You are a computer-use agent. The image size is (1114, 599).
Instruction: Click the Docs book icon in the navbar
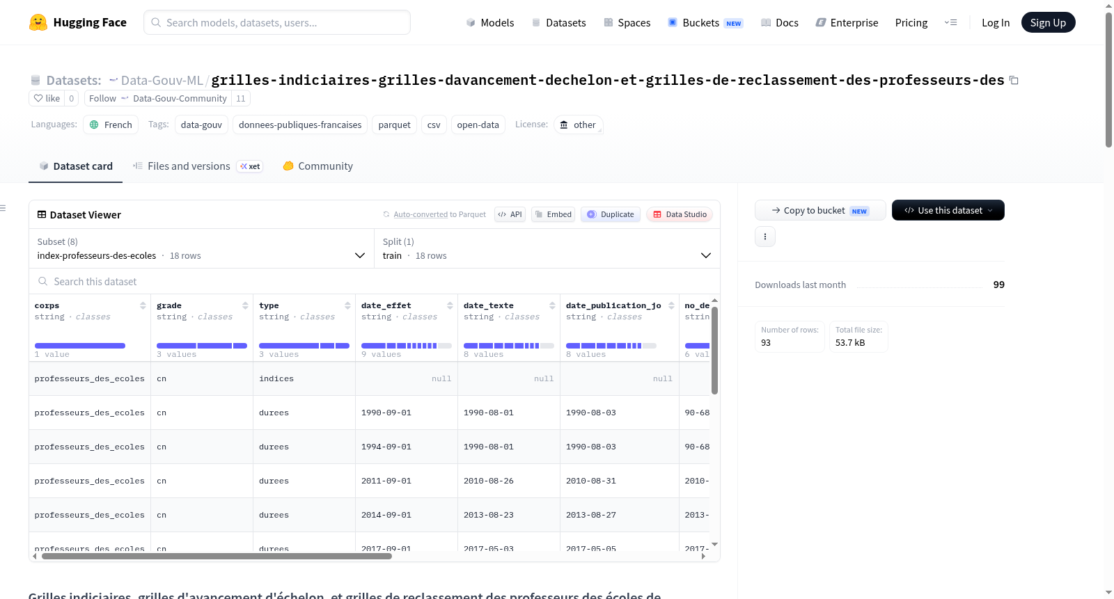coord(766,22)
